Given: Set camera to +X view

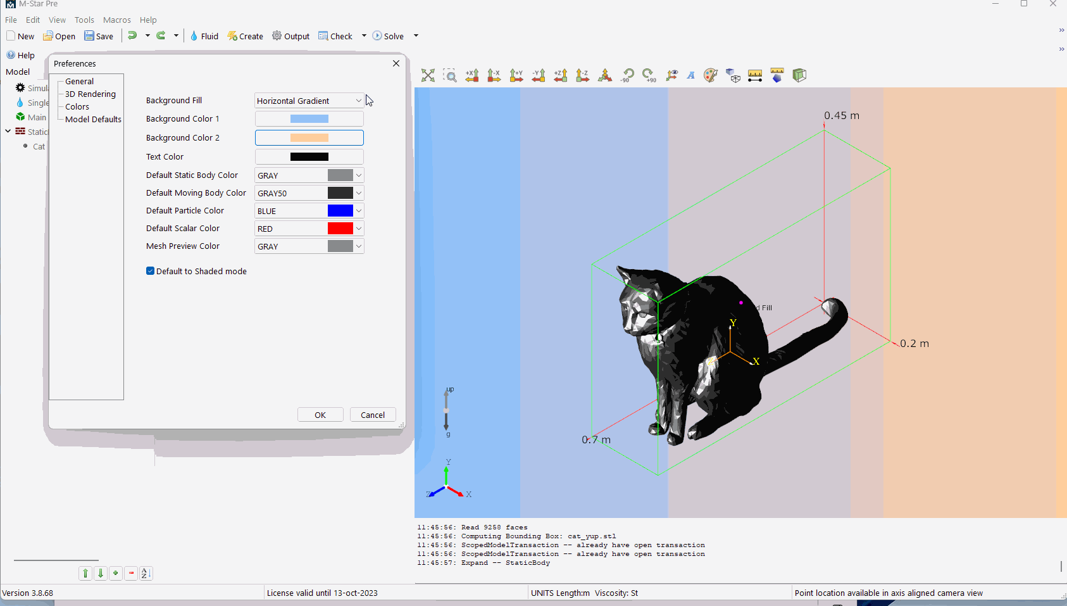Looking at the screenshot, I should pos(472,75).
